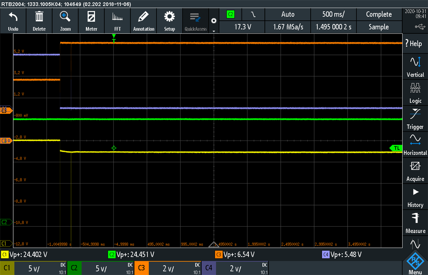Image resolution: width=428 pixels, height=275 pixels.
Task: Set the 17.3 V trigger level
Action: click(243, 27)
